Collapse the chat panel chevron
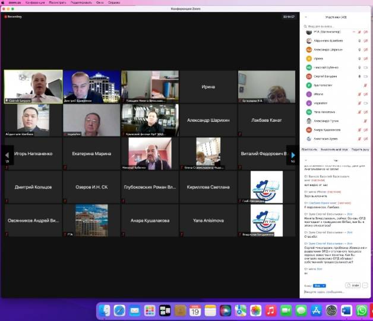The width and height of the screenshot is (373, 321). coord(305,160)
